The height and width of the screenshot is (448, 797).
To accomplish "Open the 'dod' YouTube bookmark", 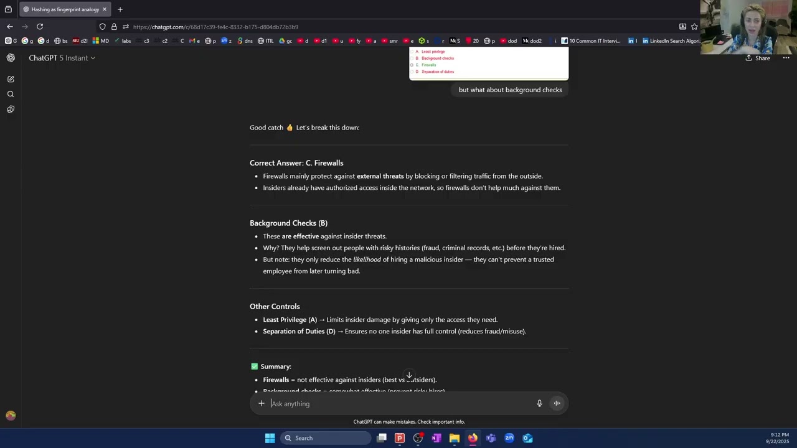I will coord(508,41).
